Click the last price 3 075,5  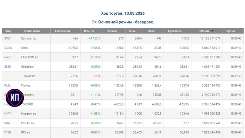[x=73, y=48]
